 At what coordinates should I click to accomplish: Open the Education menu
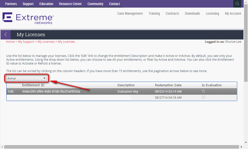point(46,4)
